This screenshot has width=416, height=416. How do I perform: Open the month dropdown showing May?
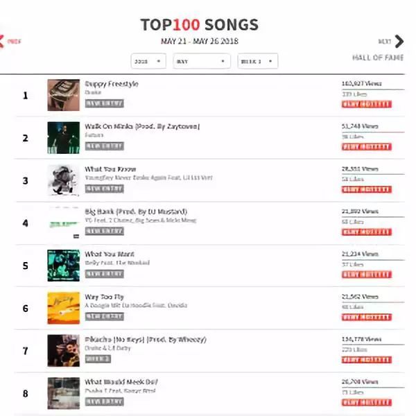(202, 61)
